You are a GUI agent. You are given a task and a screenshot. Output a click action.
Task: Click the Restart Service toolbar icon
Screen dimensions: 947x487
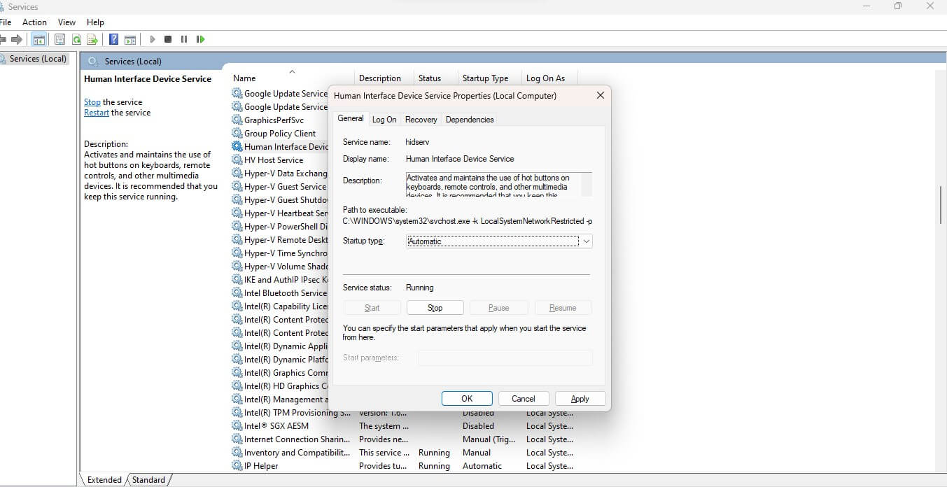[x=201, y=39]
